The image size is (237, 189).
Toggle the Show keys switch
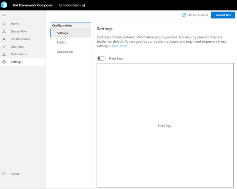click(101, 58)
